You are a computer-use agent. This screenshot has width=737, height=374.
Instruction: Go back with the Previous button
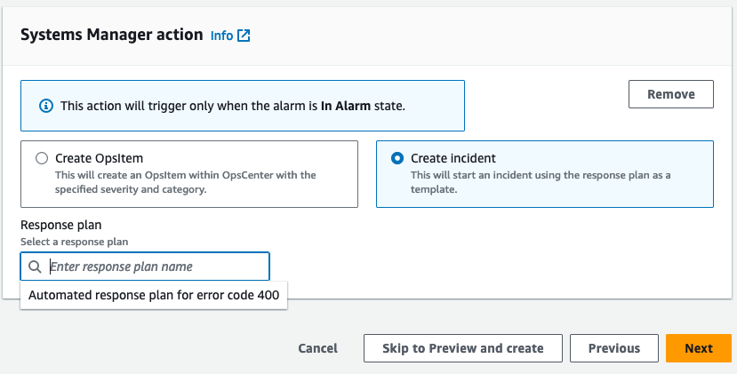pyautogui.click(x=613, y=348)
